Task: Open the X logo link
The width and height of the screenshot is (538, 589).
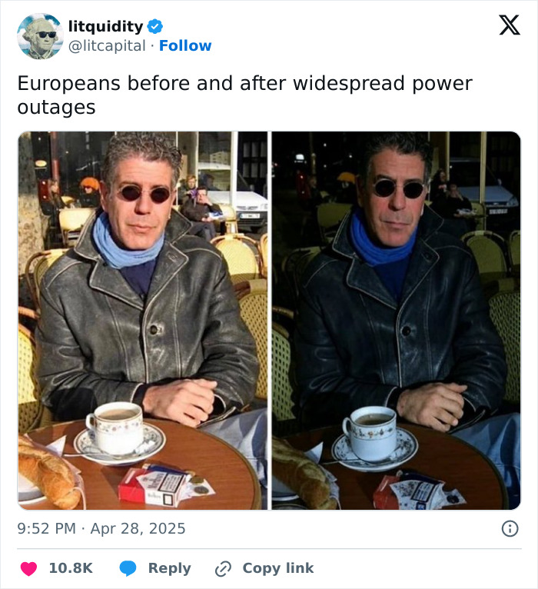Action: pyautogui.click(x=510, y=25)
